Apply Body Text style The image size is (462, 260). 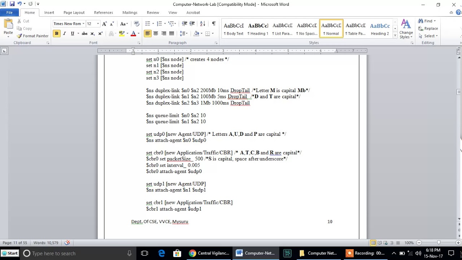click(234, 29)
